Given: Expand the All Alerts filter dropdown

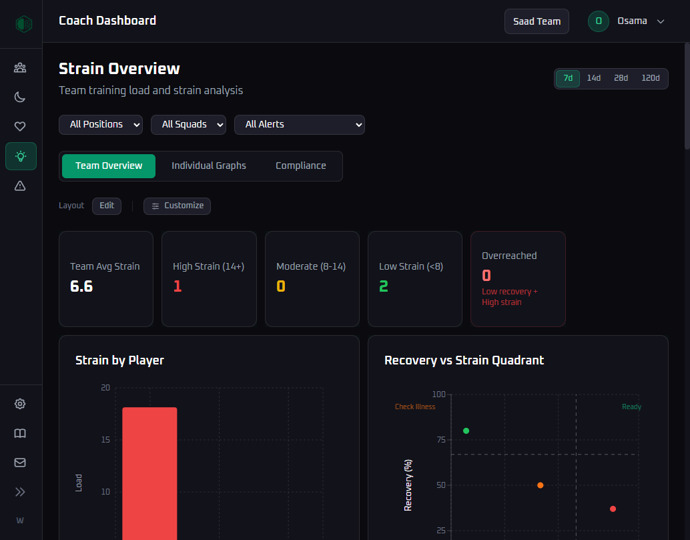Looking at the screenshot, I should [x=299, y=125].
